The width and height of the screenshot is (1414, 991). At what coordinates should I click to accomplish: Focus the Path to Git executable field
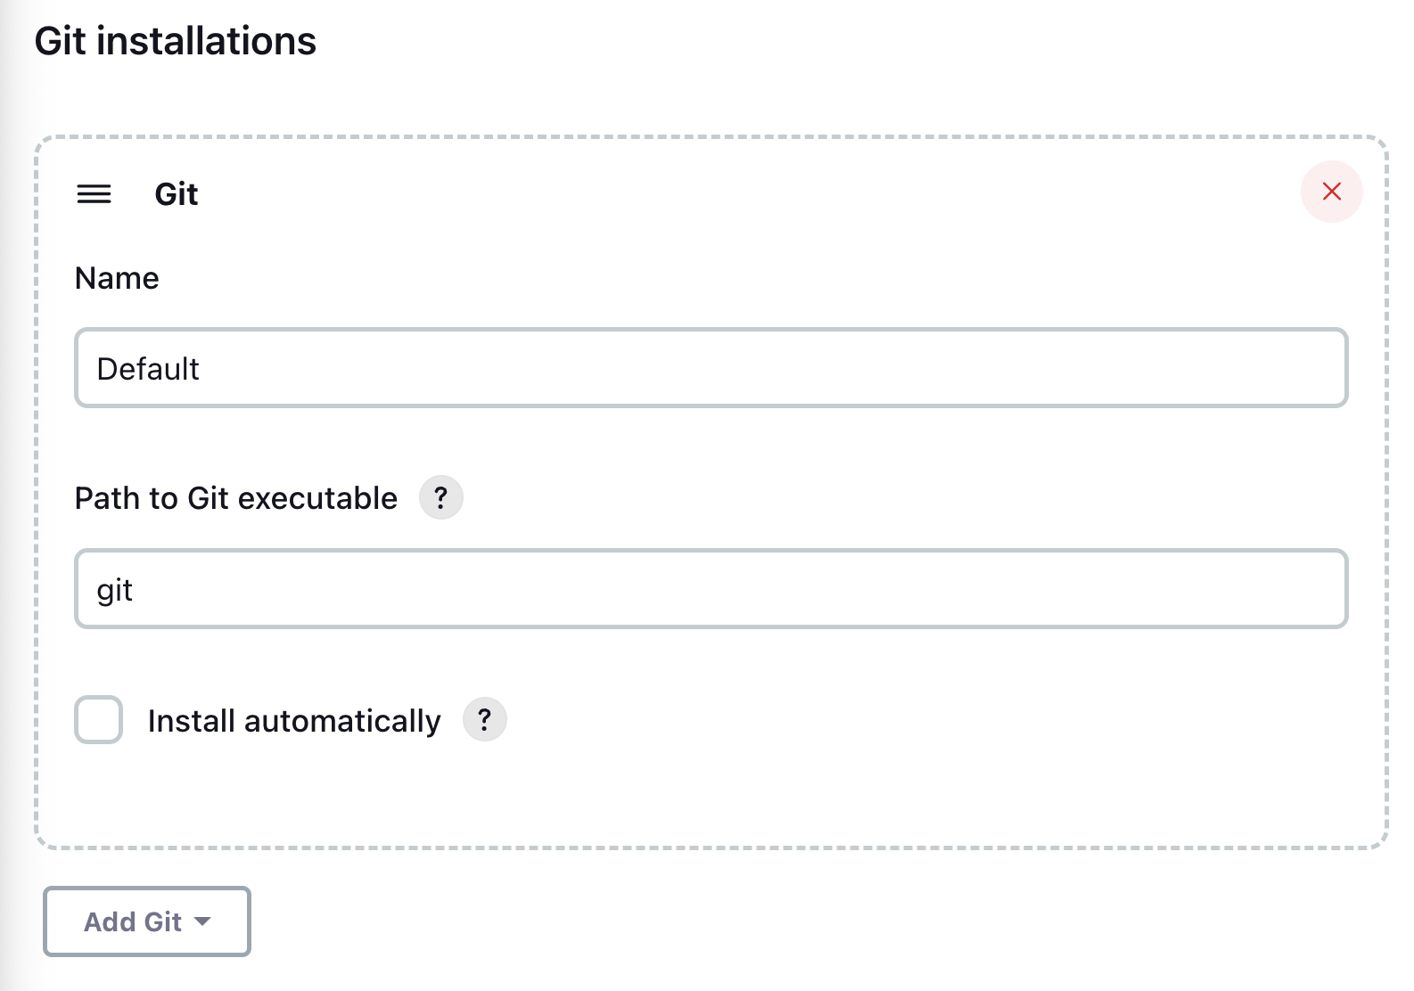[x=711, y=589]
